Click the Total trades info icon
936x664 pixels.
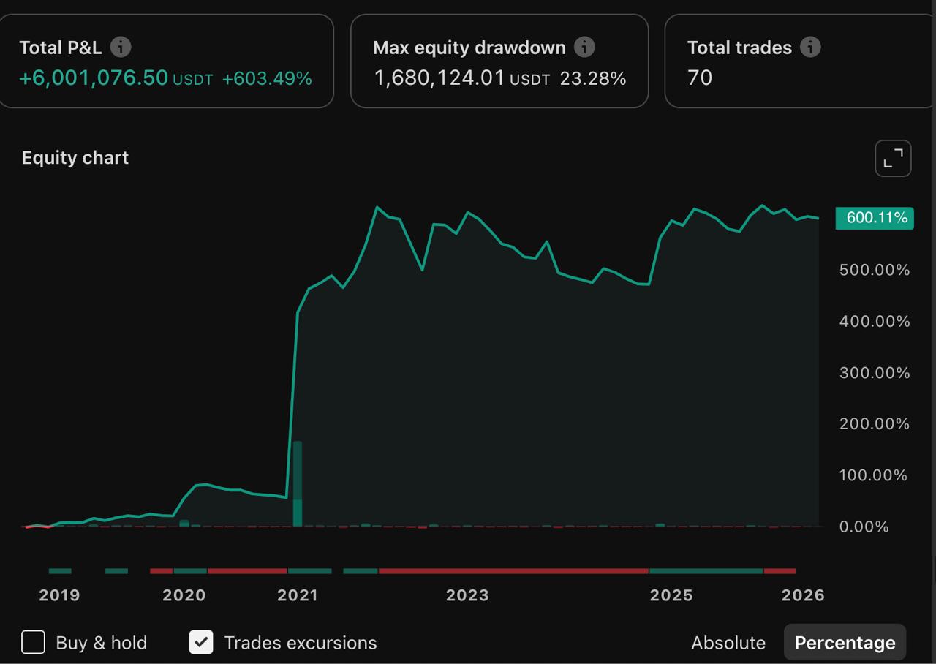tap(810, 48)
